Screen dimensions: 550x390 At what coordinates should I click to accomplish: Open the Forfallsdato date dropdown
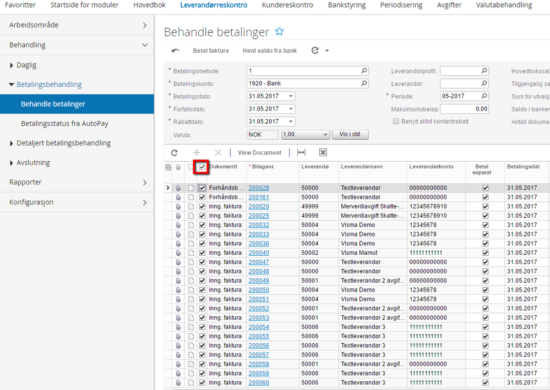coord(291,109)
